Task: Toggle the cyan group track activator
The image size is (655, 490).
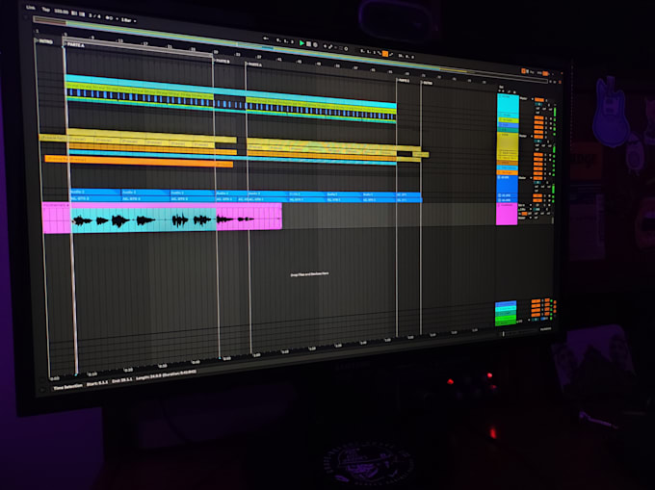Action: point(539,99)
